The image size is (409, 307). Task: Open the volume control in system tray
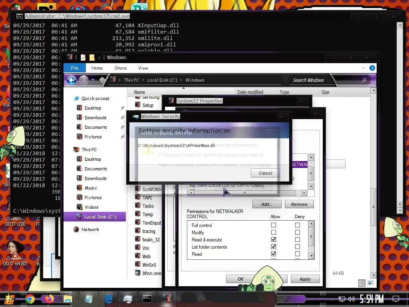pyautogui.click(x=351, y=299)
